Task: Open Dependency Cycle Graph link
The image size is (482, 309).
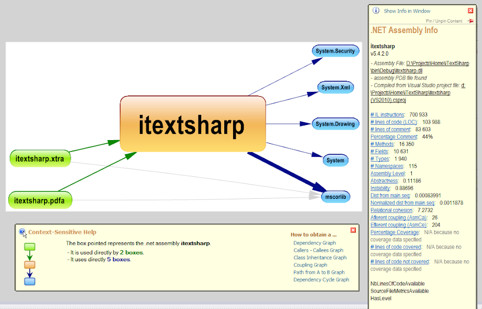Action: [321, 280]
